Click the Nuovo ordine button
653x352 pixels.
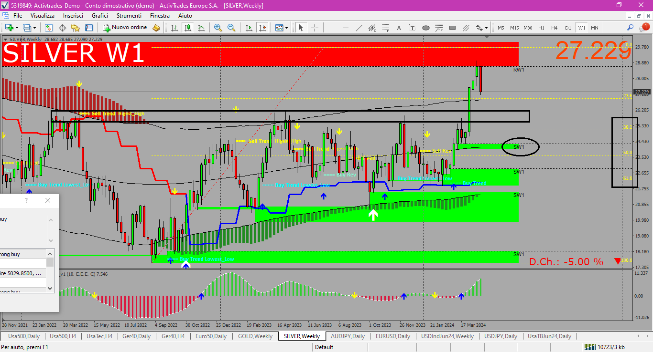coord(125,28)
